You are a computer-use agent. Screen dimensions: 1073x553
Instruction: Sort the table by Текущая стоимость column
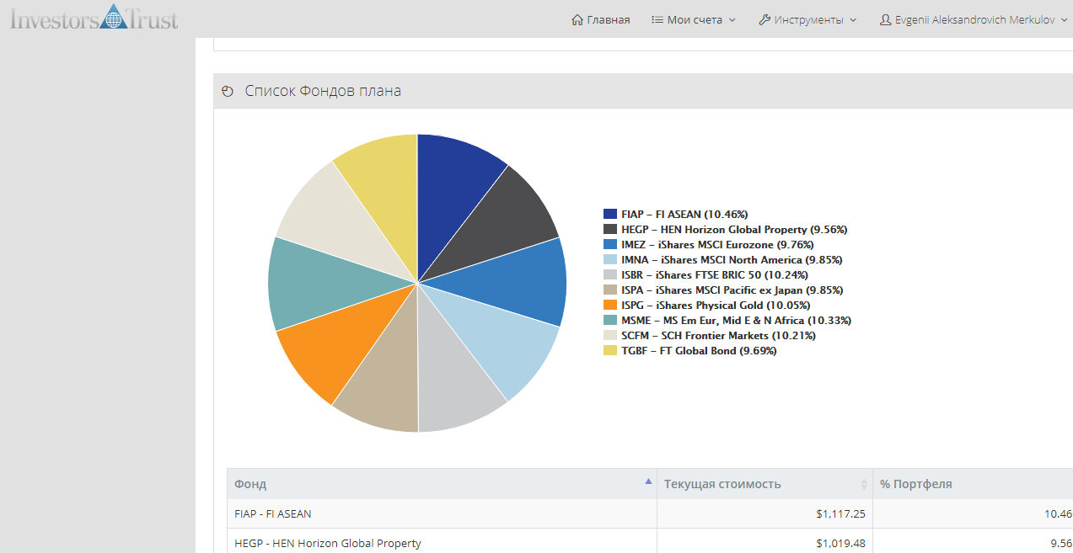click(765, 484)
